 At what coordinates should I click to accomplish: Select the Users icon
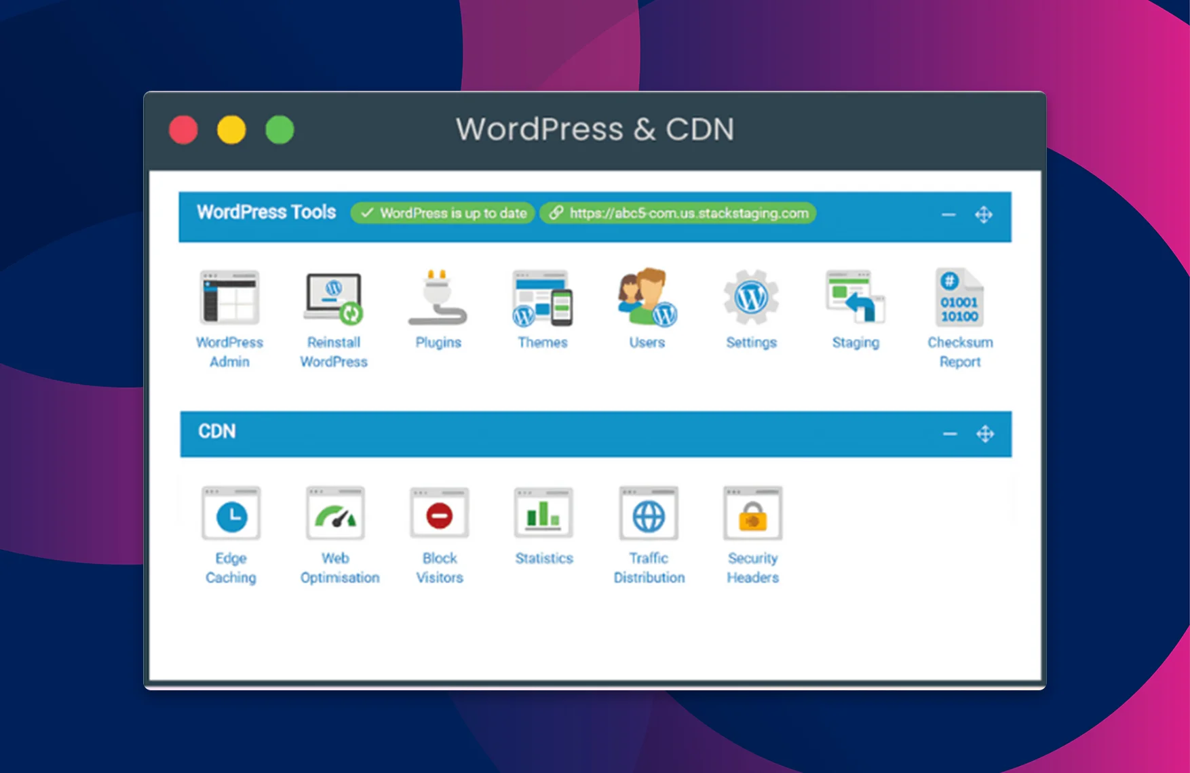point(647,297)
